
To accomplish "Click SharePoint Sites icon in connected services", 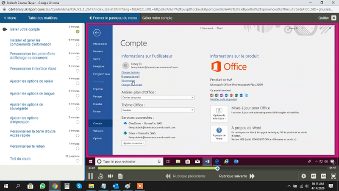I will (125, 133).
